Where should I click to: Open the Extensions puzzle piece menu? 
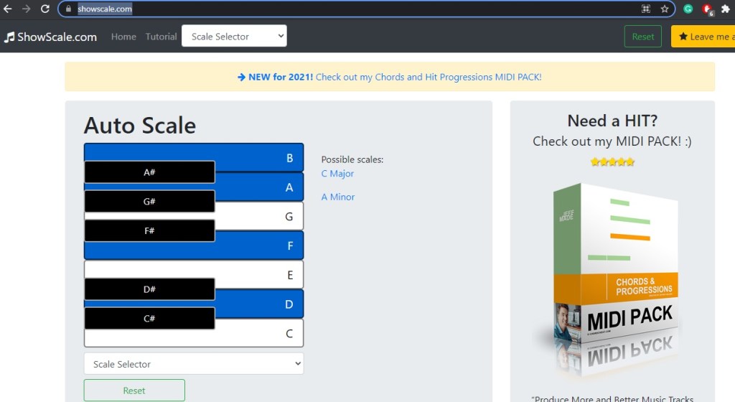click(725, 9)
